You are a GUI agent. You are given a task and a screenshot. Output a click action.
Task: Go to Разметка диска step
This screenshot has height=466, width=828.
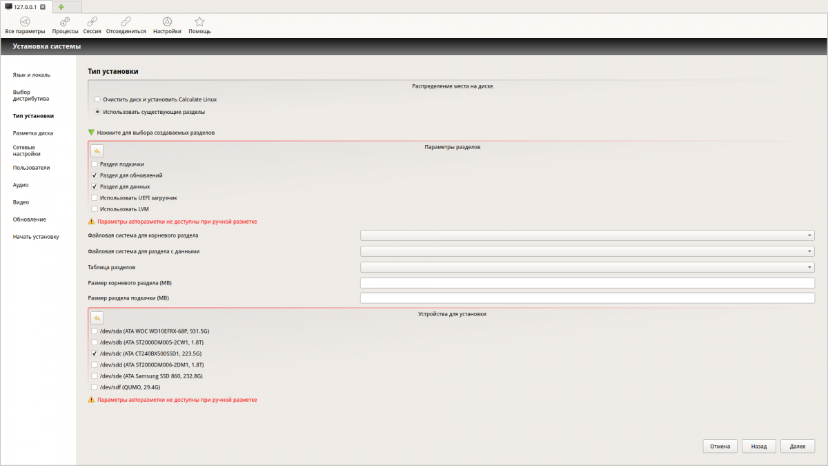[x=33, y=133]
